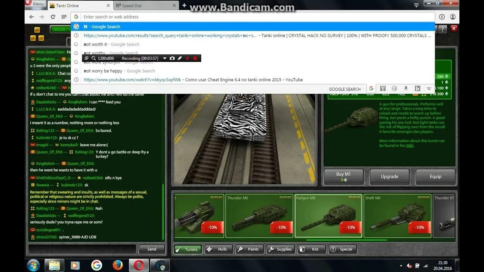This screenshot has width=484, height=272.
Task: Open the Bandicam recording options dropdown arrow
Action: click(x=164, y=58)
